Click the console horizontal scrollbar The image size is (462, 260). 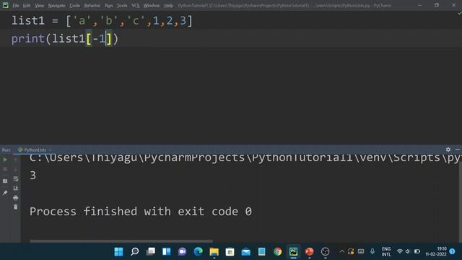click(x=121, y=240)
